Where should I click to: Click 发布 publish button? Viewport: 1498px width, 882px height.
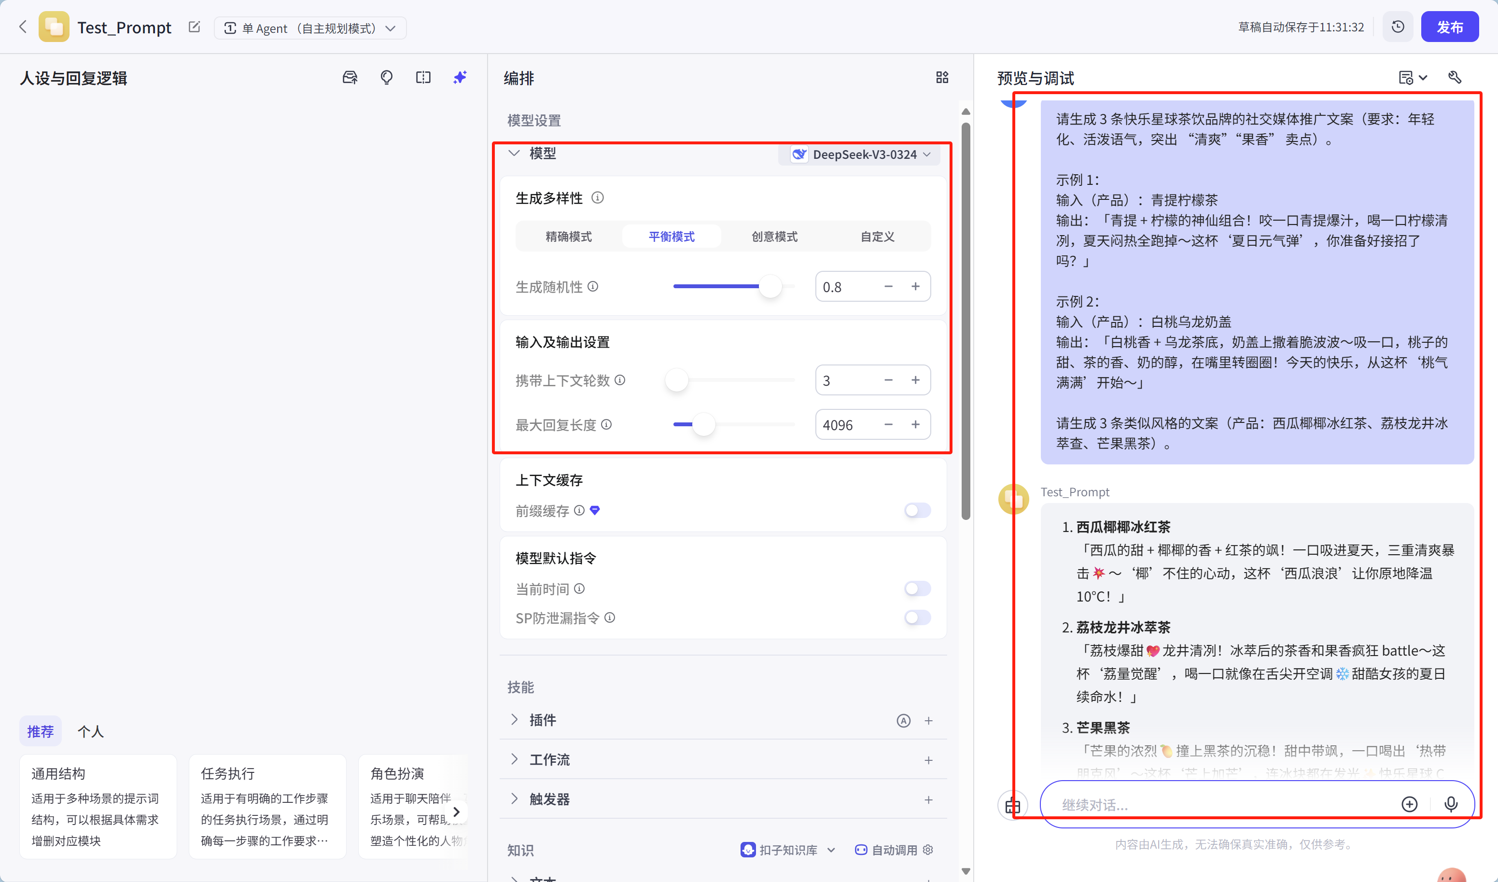point(1450,27)
